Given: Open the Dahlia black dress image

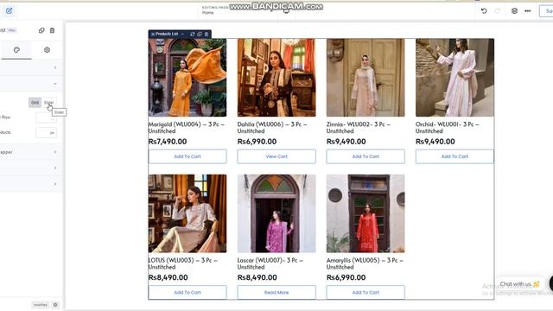Looking at the screenshot, I should pos(276,78).
